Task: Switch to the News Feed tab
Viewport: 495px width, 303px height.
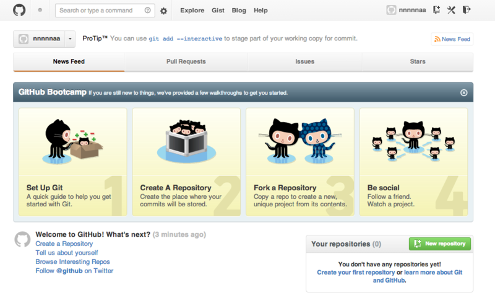Action: click(x=69, y=62)
